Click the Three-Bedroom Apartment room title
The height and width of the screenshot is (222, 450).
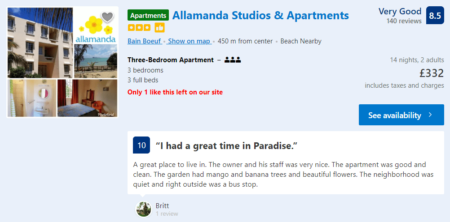coord(171,60)
